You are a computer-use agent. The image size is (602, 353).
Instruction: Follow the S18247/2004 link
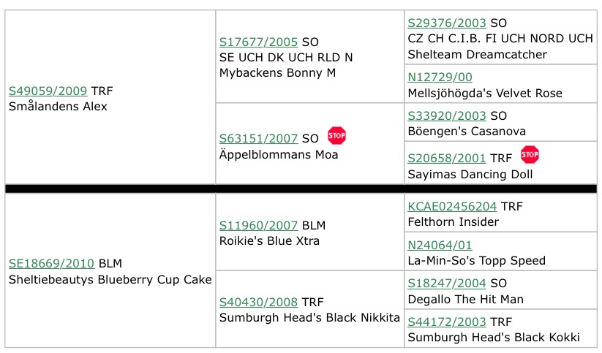point(447,283)
